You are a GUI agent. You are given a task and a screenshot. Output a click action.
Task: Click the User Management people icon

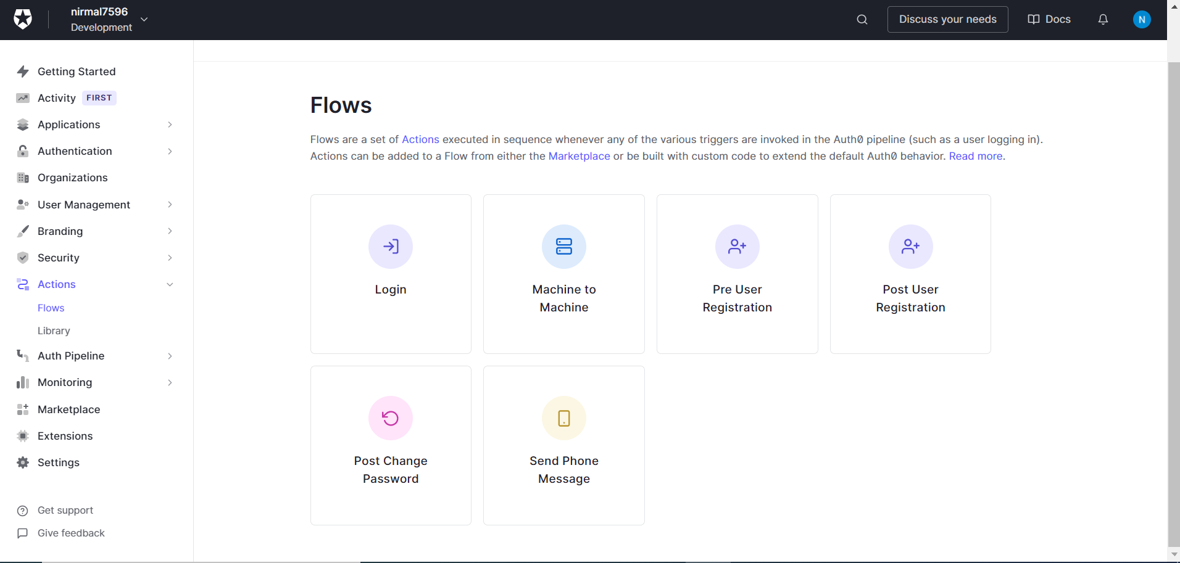point(23,204)
